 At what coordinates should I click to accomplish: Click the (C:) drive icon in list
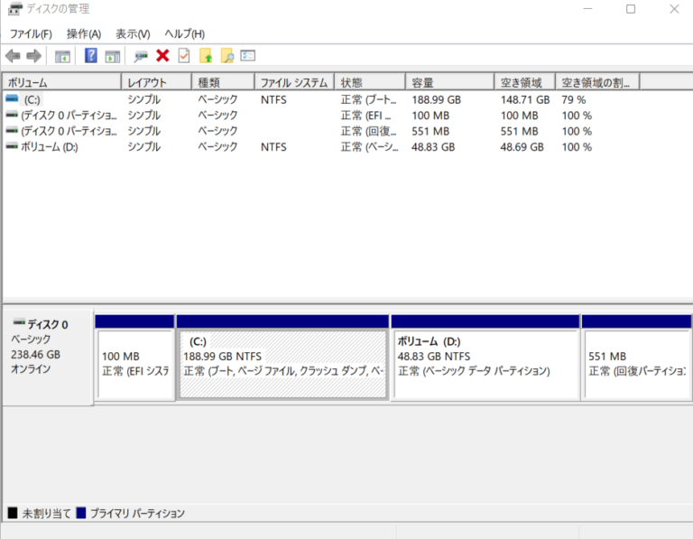pyautogui.click(x=12, y=98)
